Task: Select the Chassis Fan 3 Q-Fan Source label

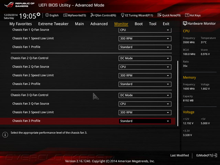Action: 31,103
